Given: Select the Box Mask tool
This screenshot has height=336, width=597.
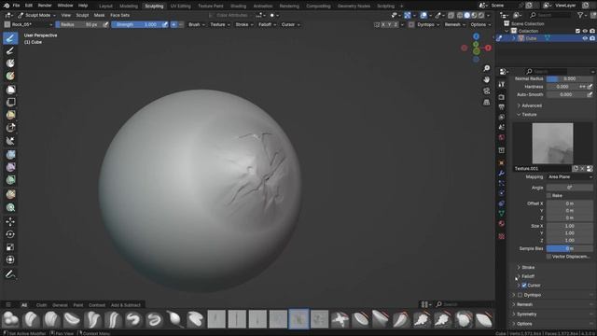Looking at the screenshot, I should tap(10, 90).
